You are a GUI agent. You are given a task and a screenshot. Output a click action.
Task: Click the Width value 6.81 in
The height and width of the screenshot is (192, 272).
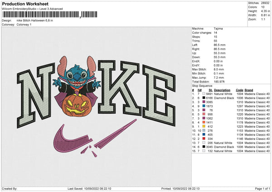click(265, 15)
